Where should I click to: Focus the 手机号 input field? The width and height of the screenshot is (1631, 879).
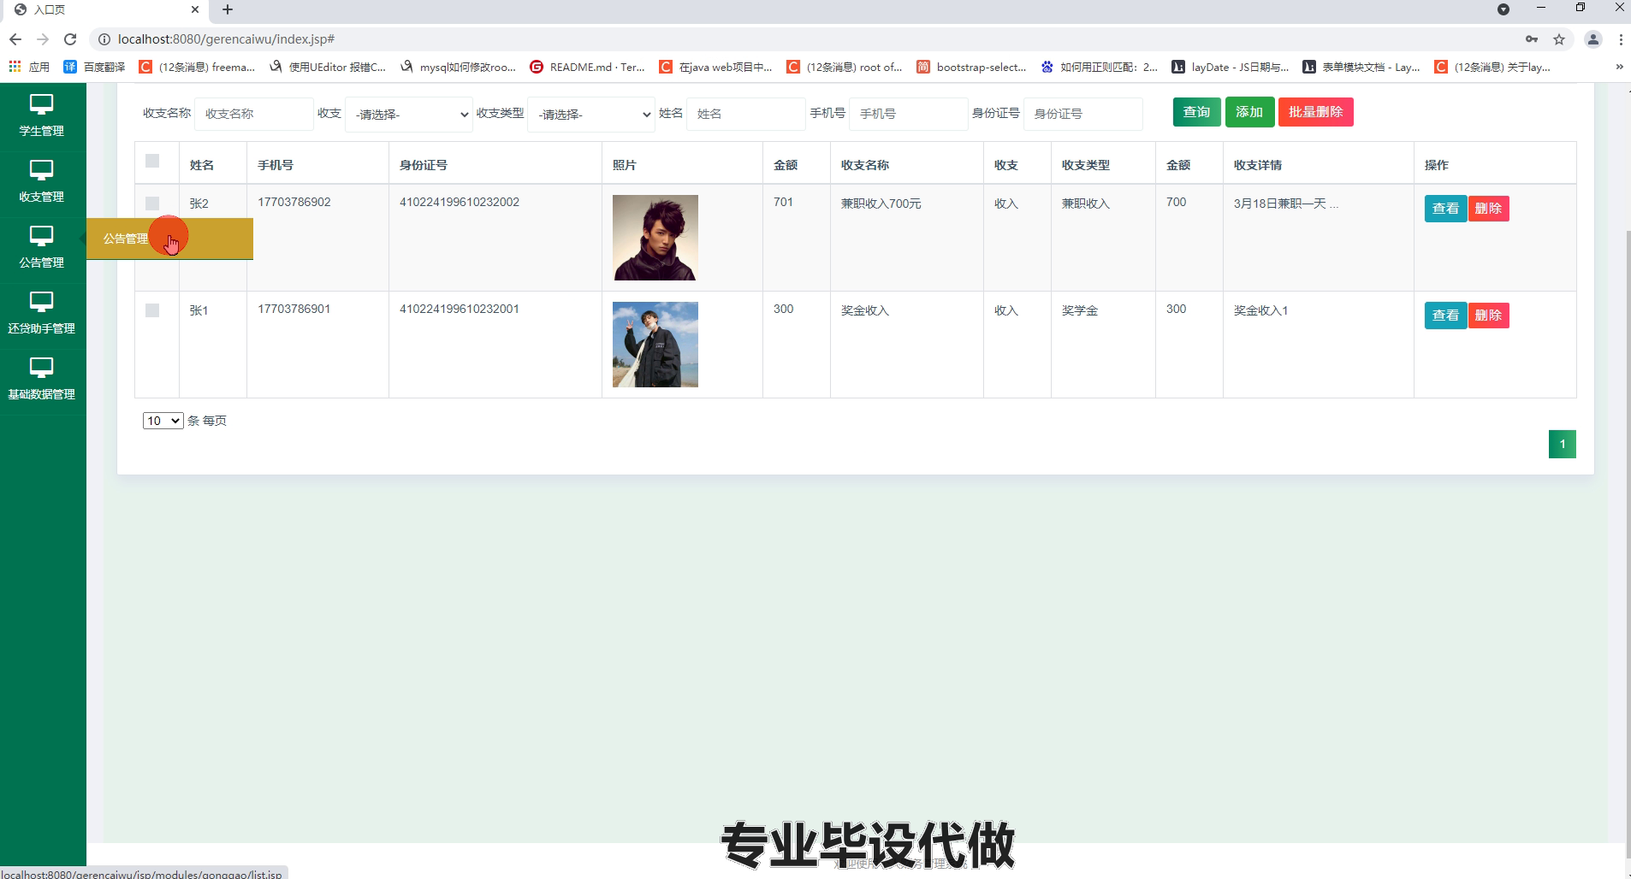pyautogui.click(x=909, y=114)
